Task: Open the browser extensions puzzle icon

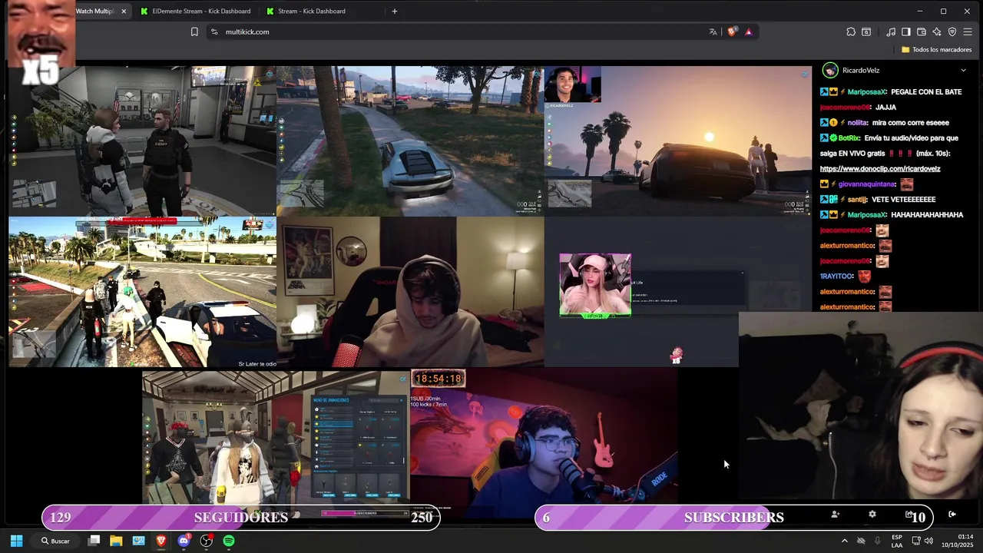Action: 851,31
